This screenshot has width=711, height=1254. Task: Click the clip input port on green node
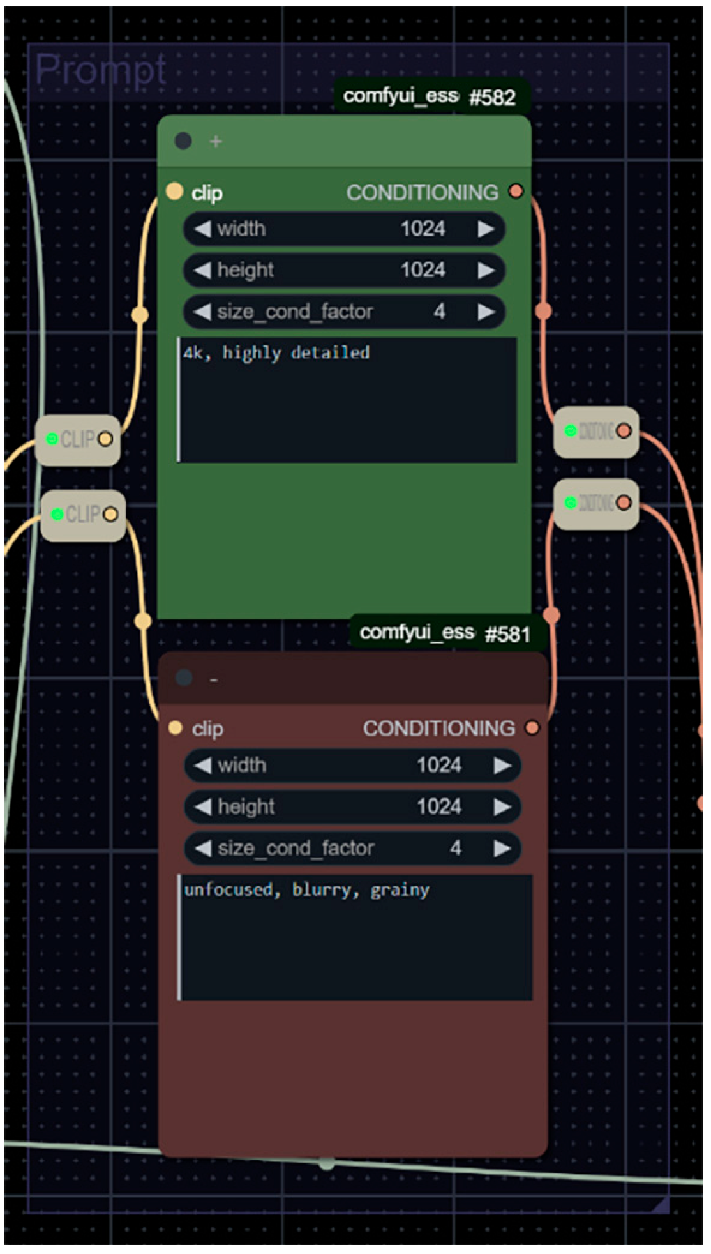tap(174, 192)
